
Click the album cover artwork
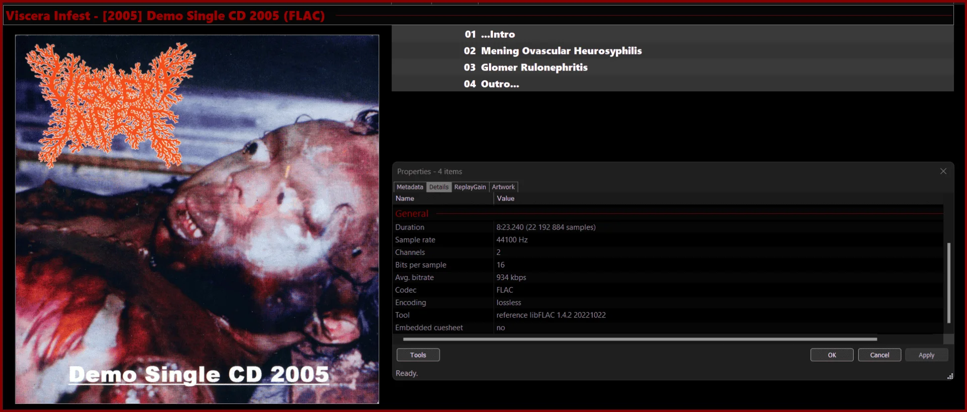click(x=197, y=219)
